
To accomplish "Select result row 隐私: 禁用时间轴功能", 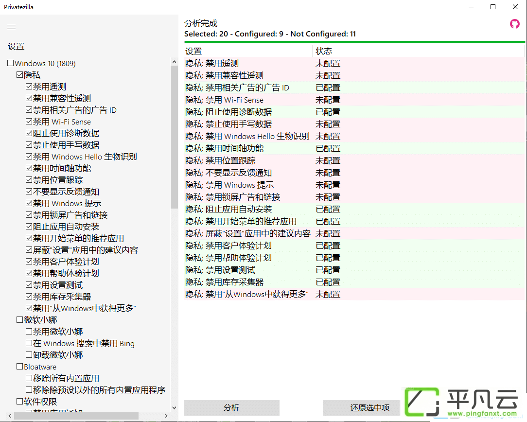I will (x=354, y=148).
